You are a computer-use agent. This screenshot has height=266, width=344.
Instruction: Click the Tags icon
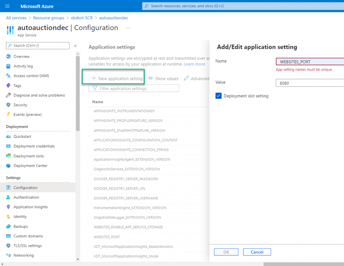pyautogui.click(x=8, y=86)
